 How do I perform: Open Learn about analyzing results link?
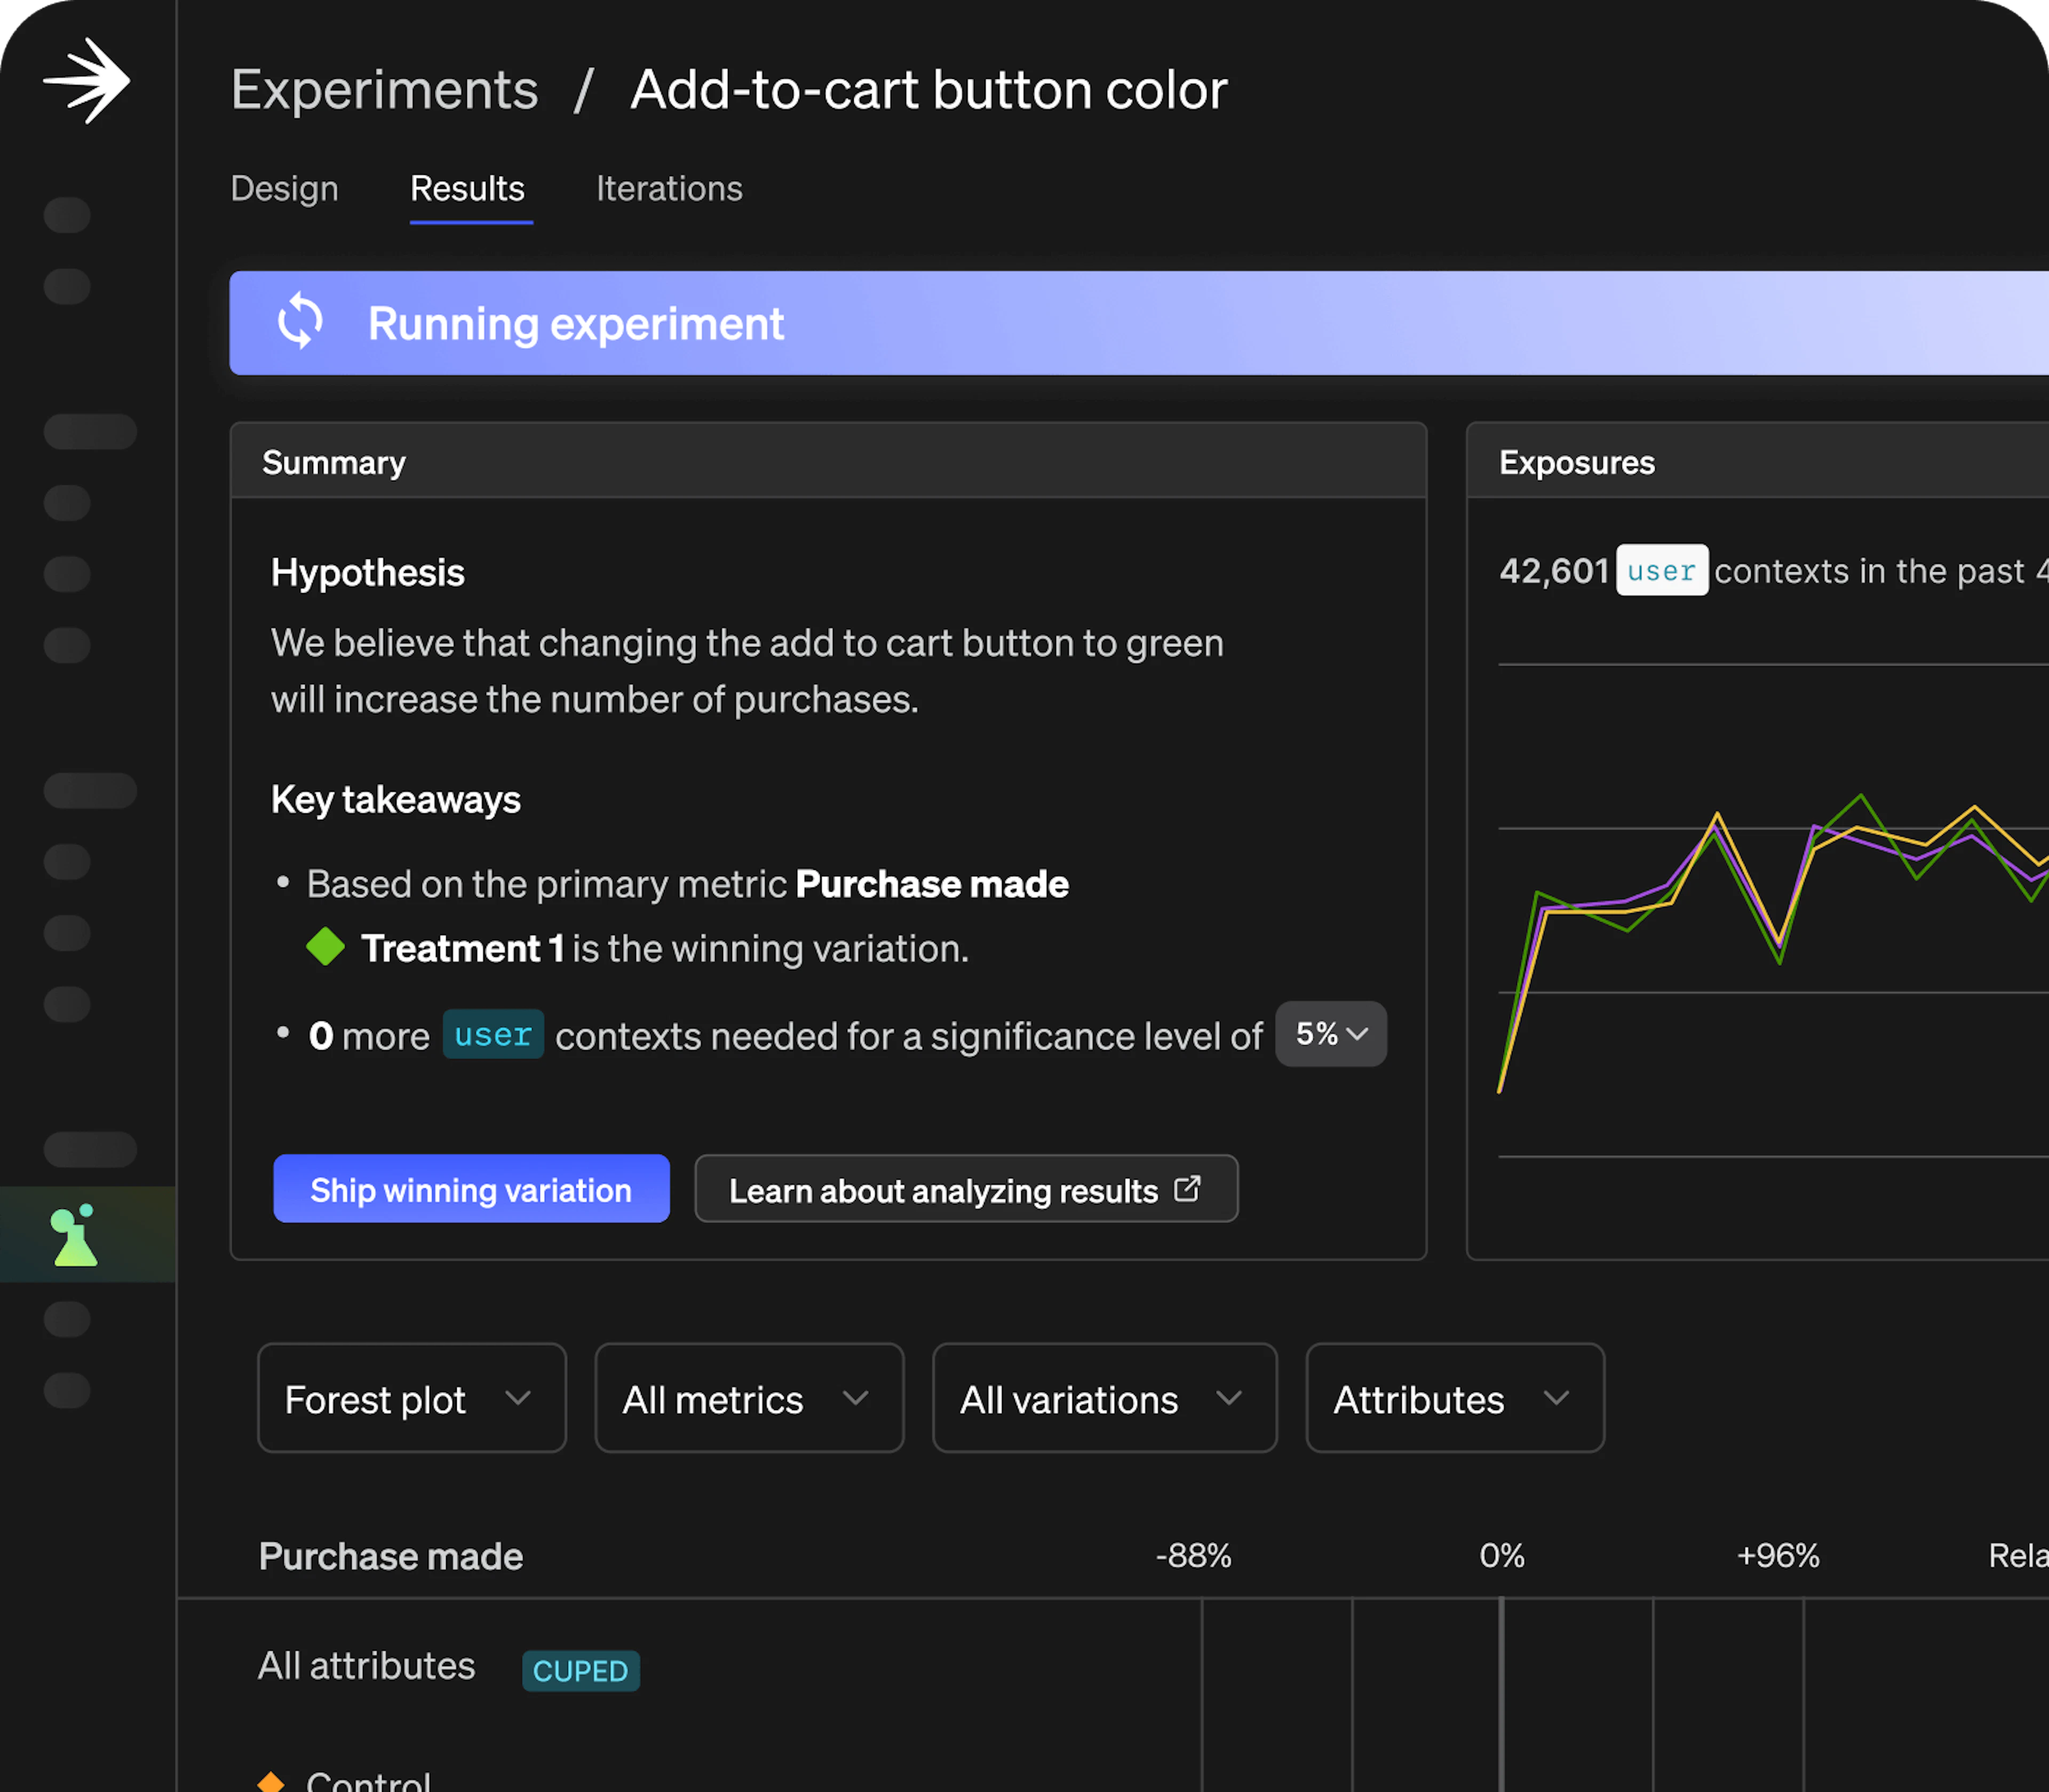(942, 1190)
